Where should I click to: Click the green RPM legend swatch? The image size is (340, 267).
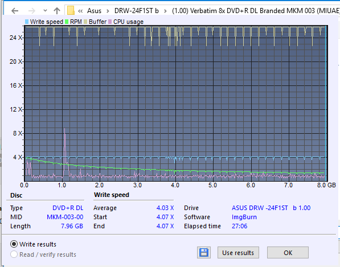tap(67, 22)
